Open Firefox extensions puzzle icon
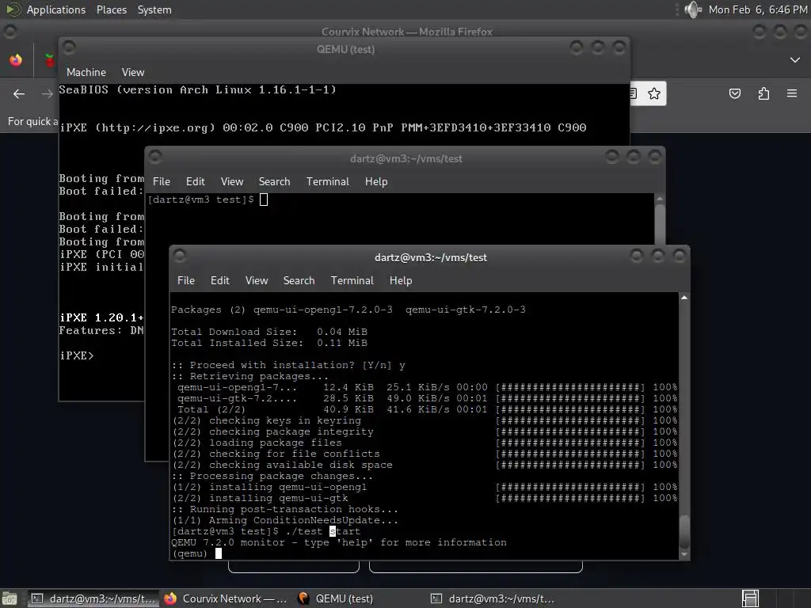The width and height of the screenshot is (811, 608). [763, 93]
